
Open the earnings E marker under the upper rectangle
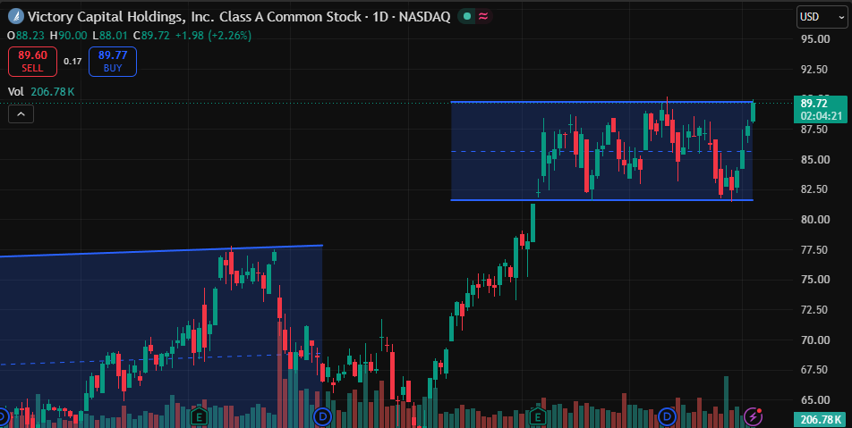click(x=537, y=416)
